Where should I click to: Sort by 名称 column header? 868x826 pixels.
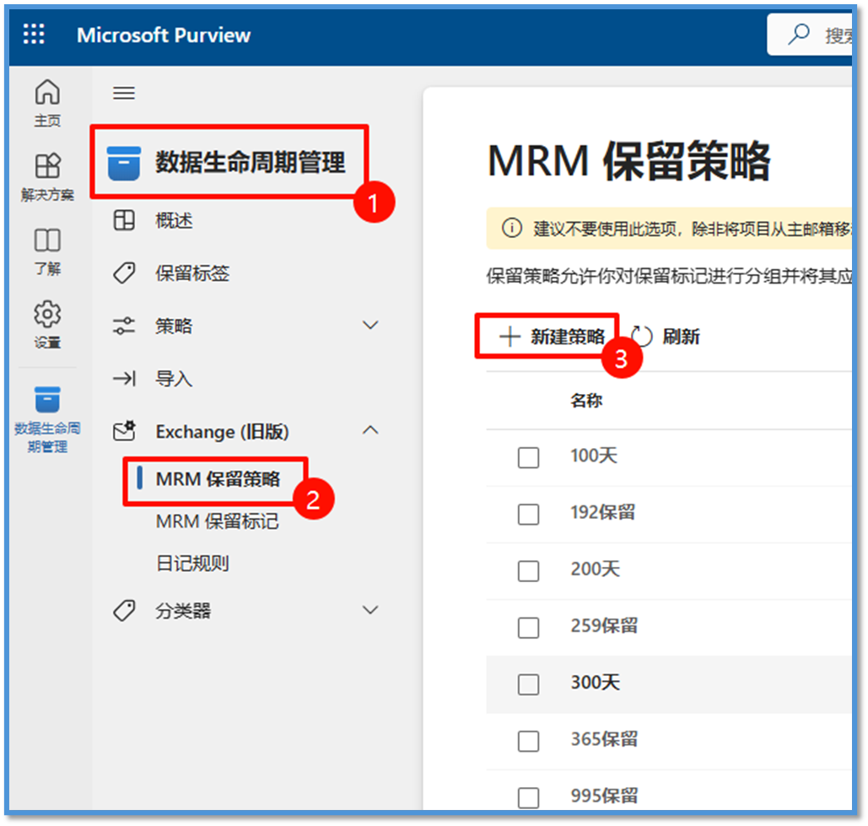(x=586, y=400)
